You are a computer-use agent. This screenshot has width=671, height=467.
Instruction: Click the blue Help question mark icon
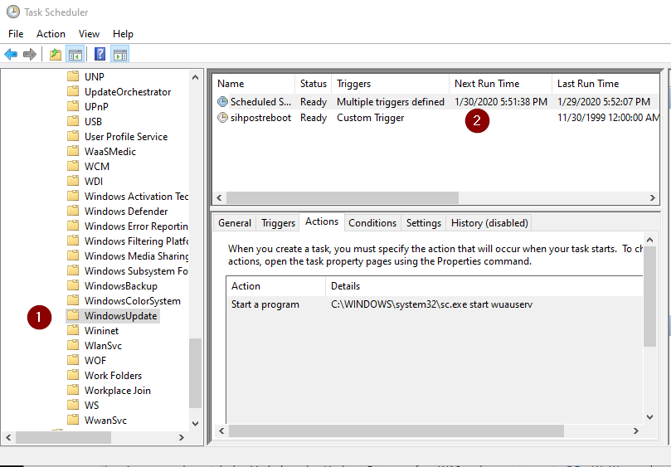[100, 55]
